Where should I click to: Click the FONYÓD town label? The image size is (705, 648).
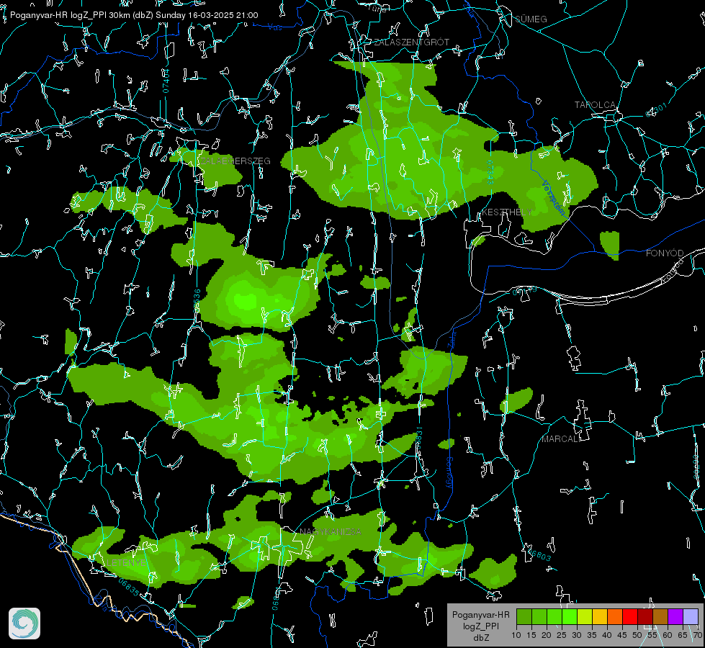coord(665,253)
